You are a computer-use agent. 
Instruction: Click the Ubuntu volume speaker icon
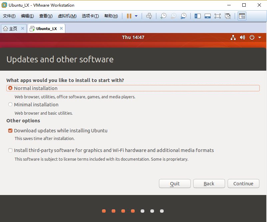click(242, 37)
